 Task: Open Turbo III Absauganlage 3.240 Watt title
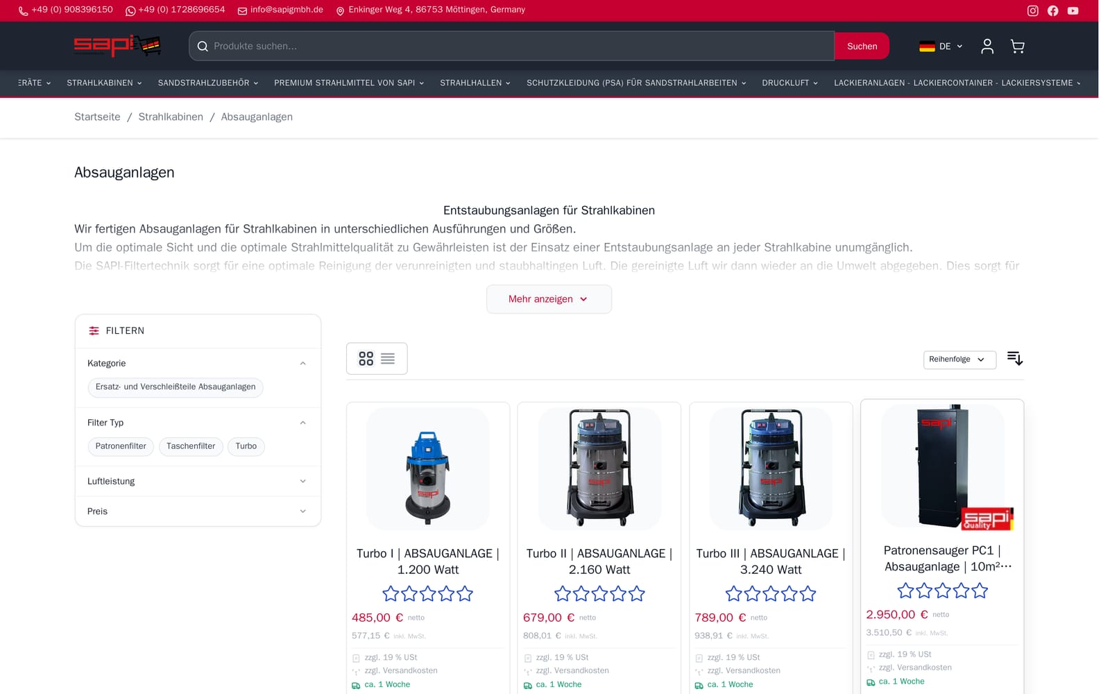pos(770,561)
